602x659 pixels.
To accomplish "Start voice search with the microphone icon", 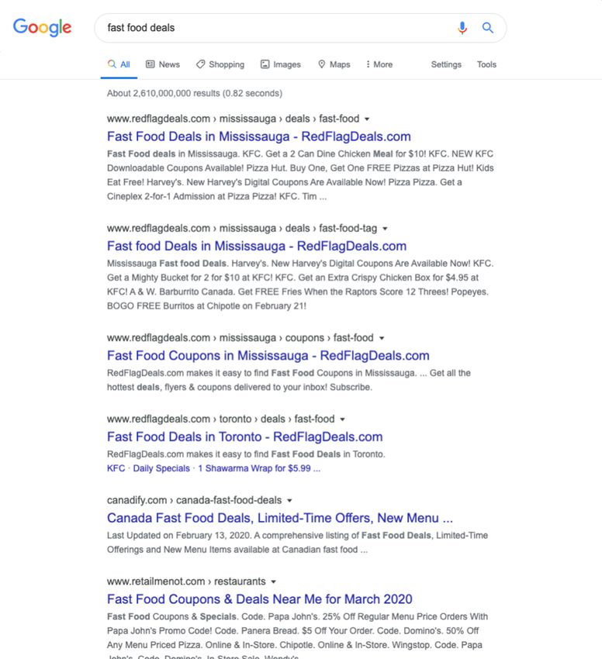I will 462,28.
